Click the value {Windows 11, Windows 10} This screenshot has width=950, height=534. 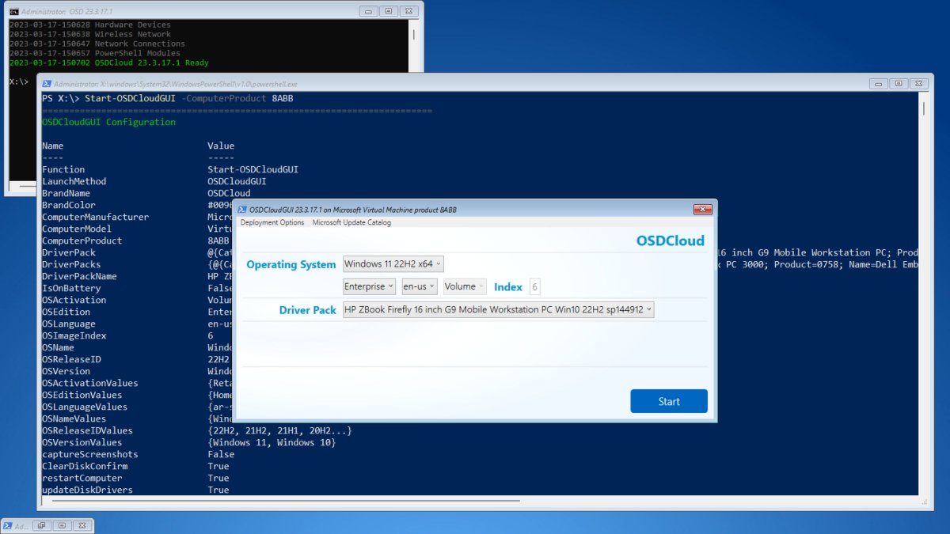[x=272, y=442]
